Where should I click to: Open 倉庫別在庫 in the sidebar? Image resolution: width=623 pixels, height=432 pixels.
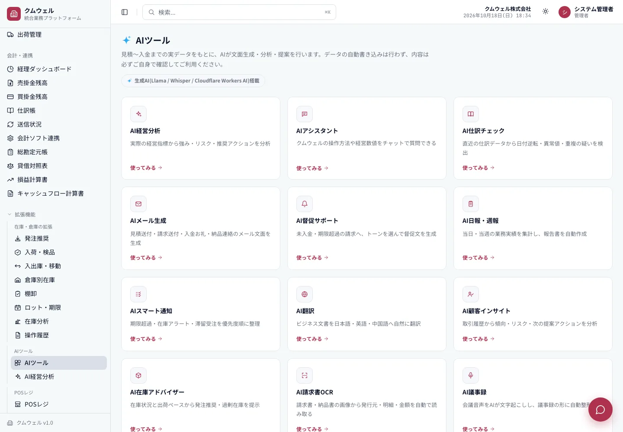[x=59, y=280]
